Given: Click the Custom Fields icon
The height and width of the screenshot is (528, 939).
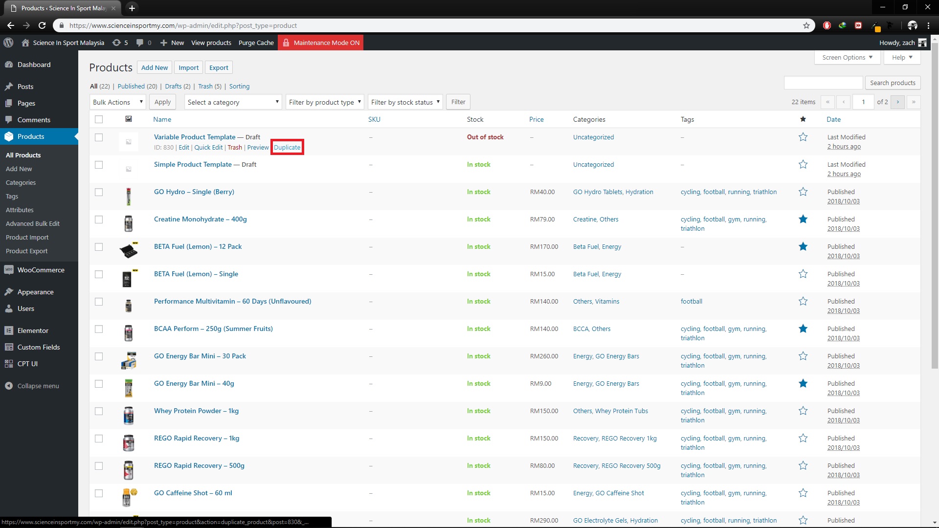Looking at the screenshot, I should (x=9, y=347).
